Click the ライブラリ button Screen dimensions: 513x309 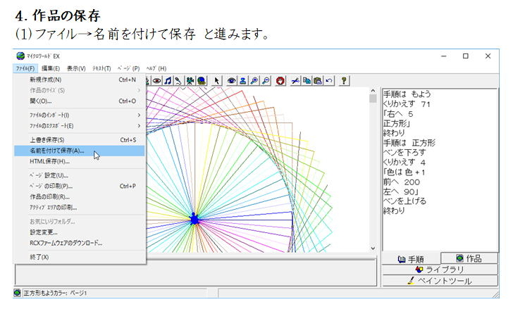coord(440,270)
